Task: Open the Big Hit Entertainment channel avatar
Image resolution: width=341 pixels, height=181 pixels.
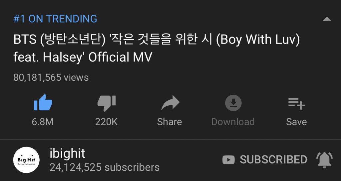Action: (x=26, y=160)
